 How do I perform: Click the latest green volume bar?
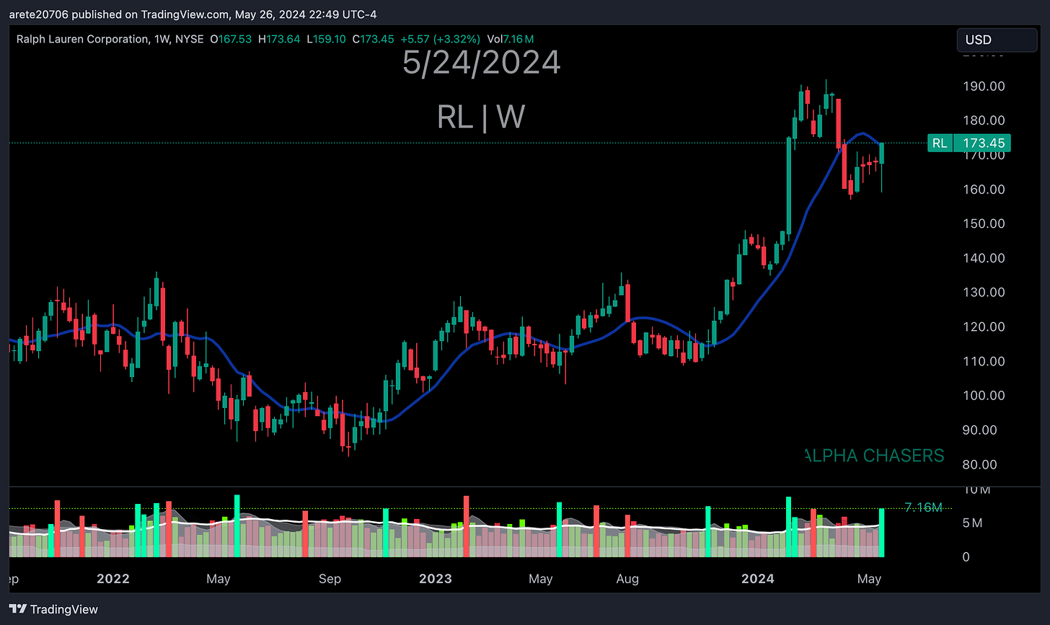[x=882, y=533]
